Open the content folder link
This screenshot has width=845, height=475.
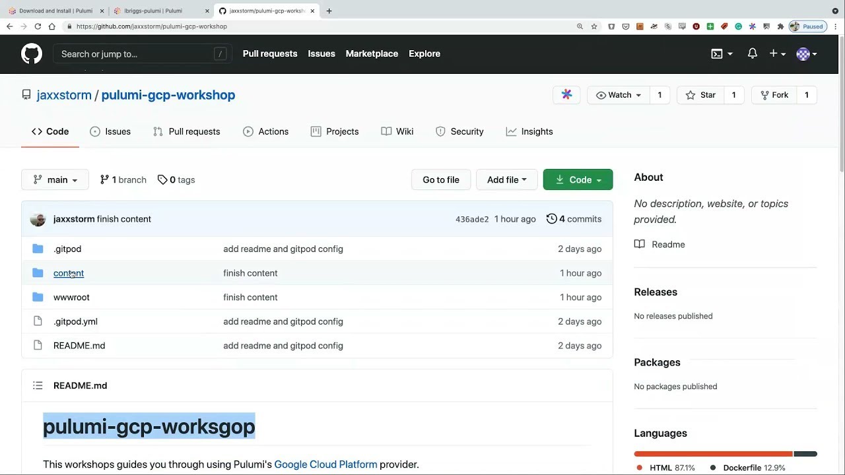[69, 273]
